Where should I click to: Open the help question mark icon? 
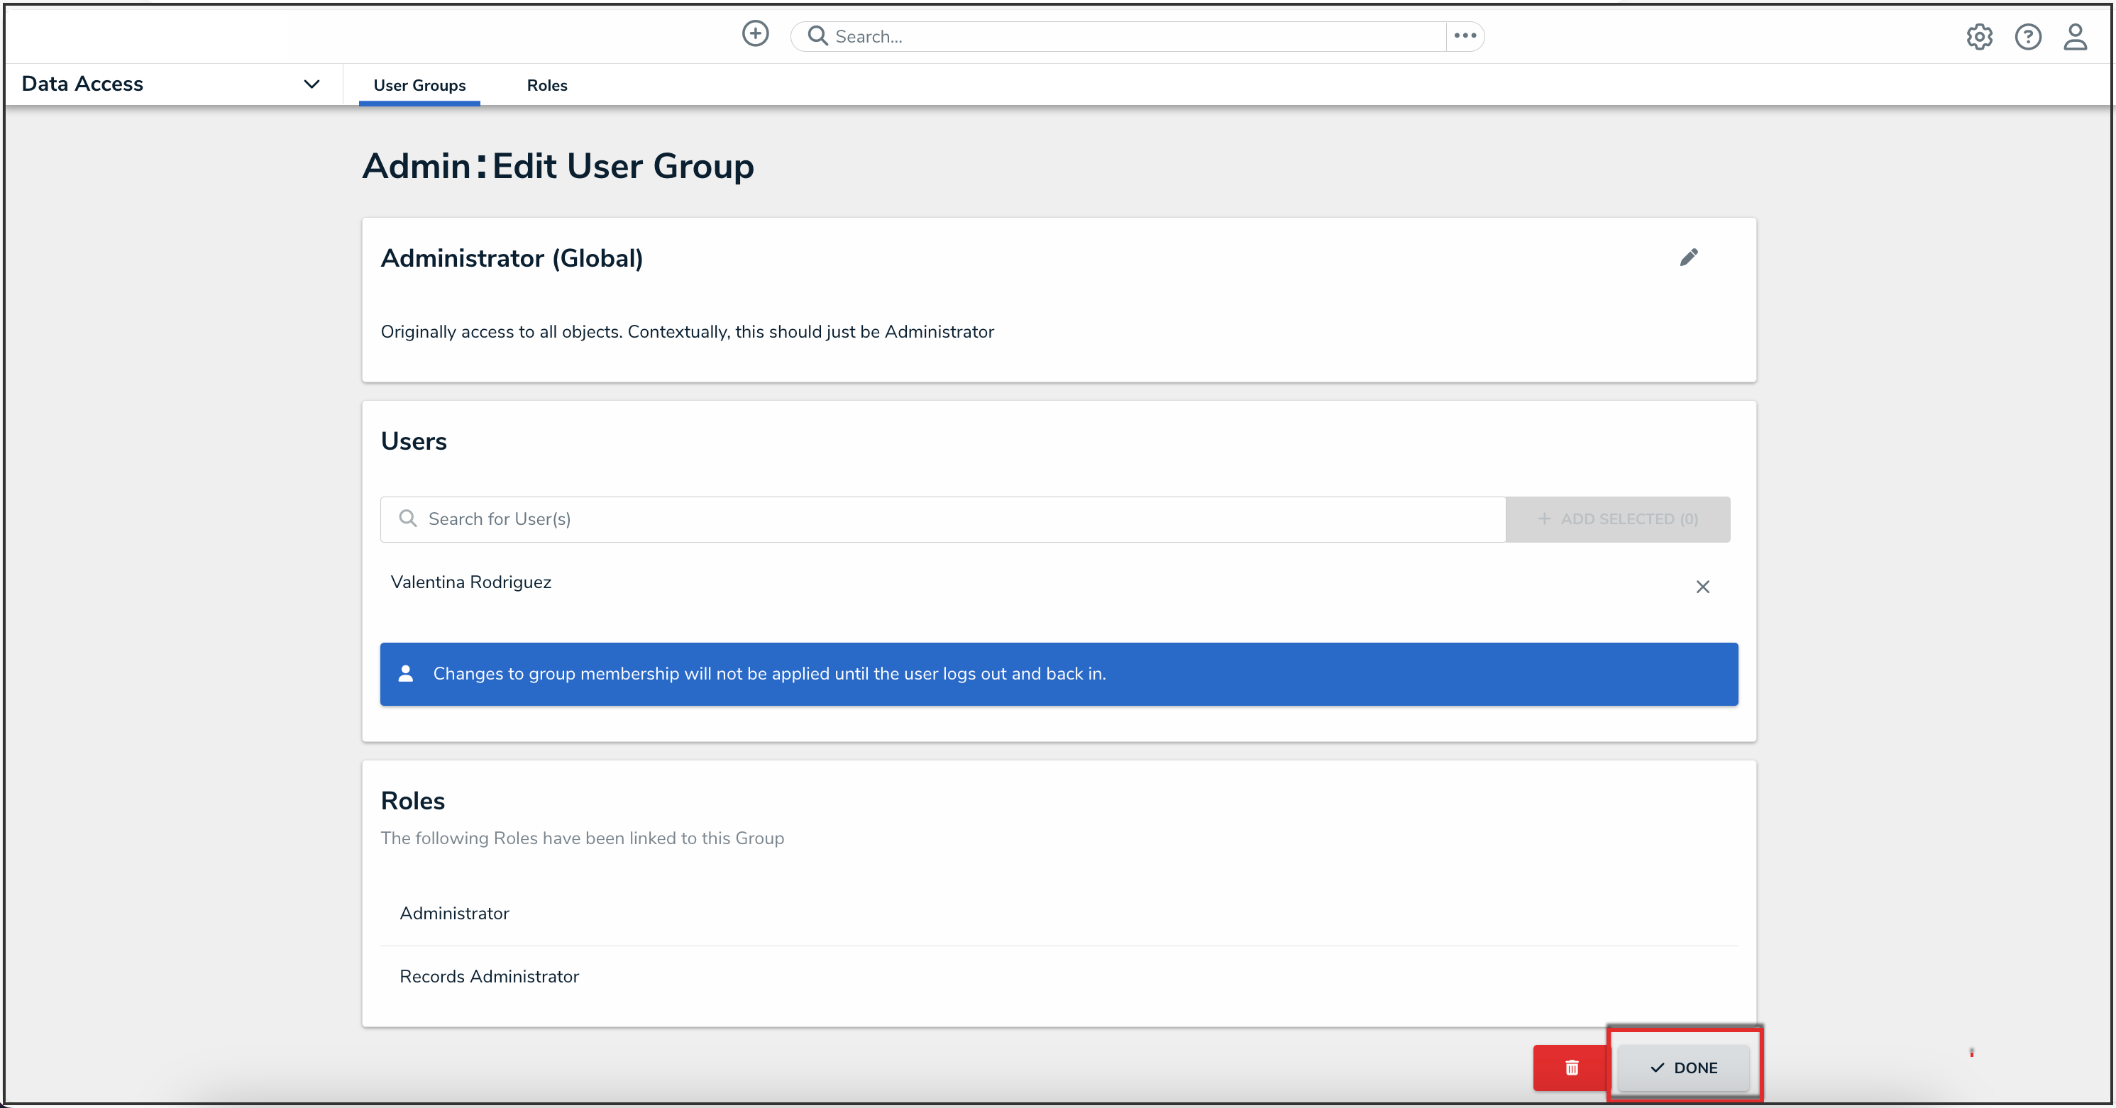click(x=2027, y=37)
